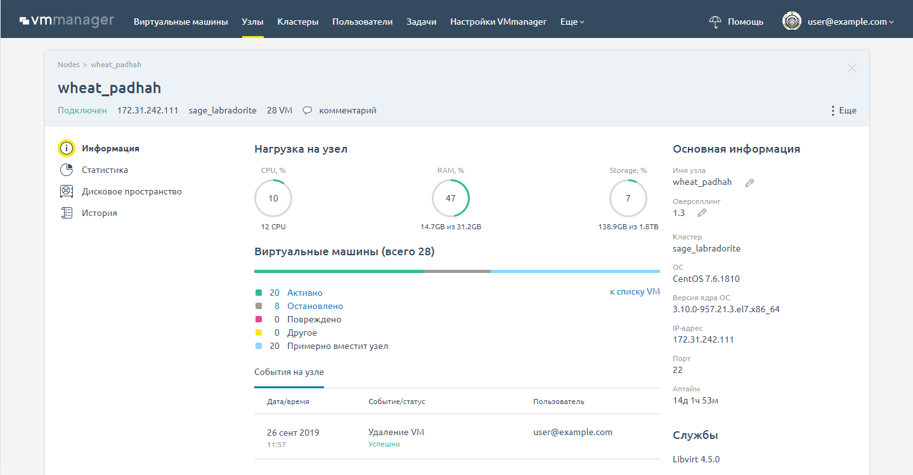Open the Еще kebab menu on the node card
The height and width of the screenshot is (475, 913).
point(844,110)
